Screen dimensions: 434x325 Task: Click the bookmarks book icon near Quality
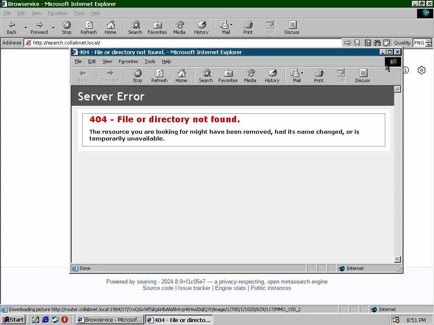point(368,43)
